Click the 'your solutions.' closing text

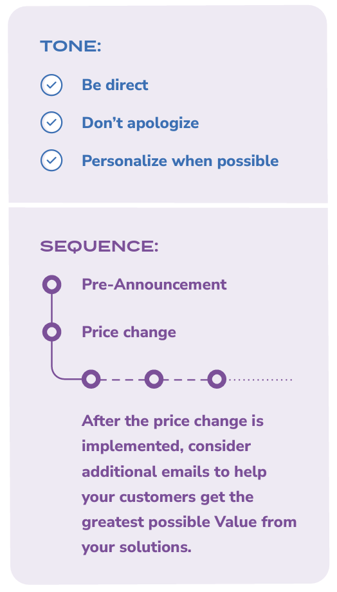pos(136,548)
